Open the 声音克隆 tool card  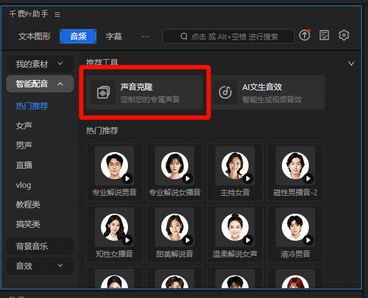[x=145, y=92]
